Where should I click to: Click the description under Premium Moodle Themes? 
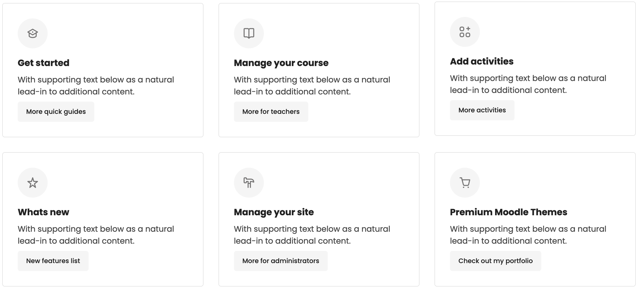pos(528,235)
